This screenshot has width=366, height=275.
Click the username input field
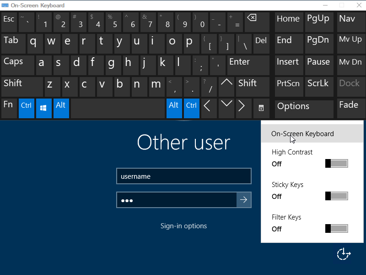tap(183, 176)
